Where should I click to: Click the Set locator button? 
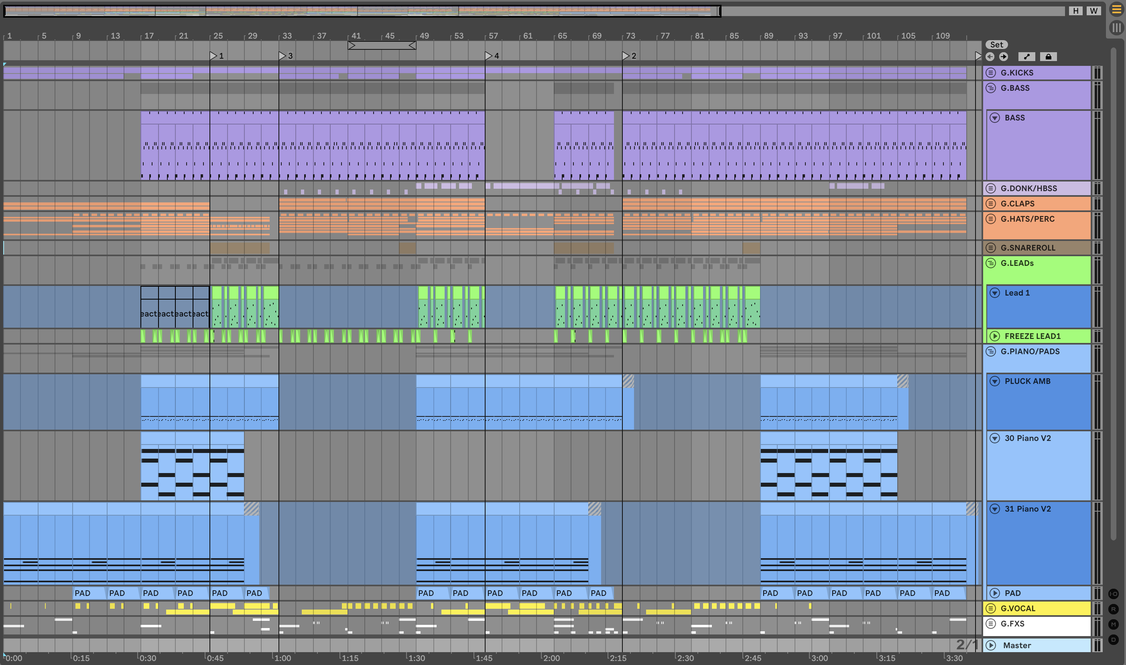click(996, 44)
